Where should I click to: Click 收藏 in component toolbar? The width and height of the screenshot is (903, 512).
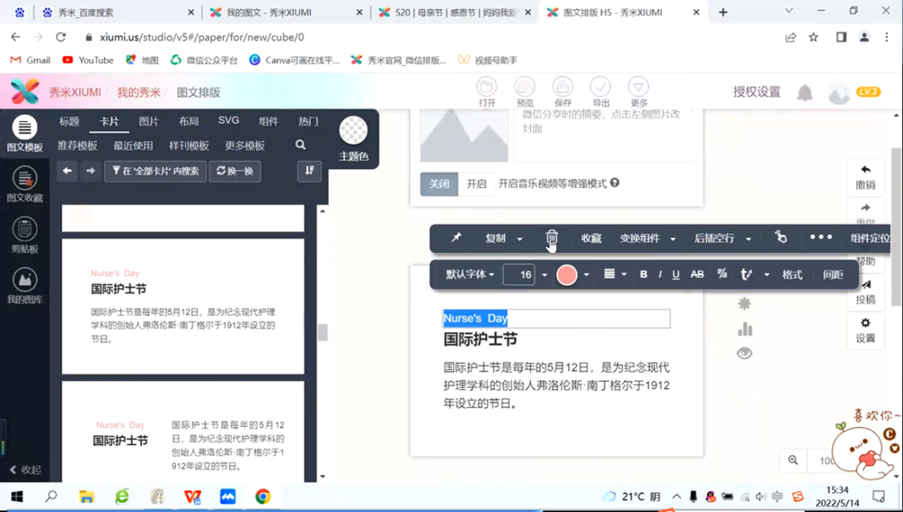coord(591,237)
